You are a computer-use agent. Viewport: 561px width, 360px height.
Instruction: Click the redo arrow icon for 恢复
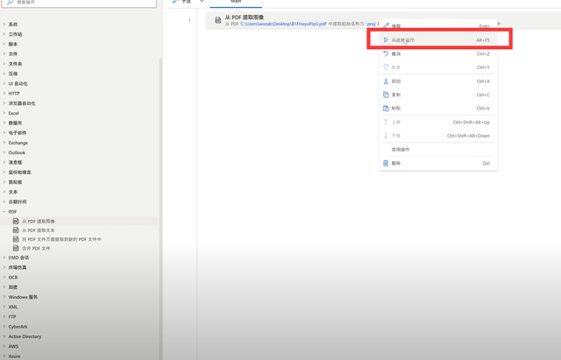click(x=386, y=67)
